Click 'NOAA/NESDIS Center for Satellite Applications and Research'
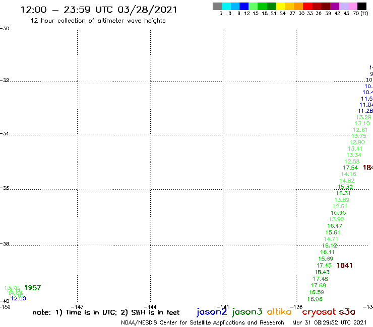373x327 pixels. coord(203,323)
